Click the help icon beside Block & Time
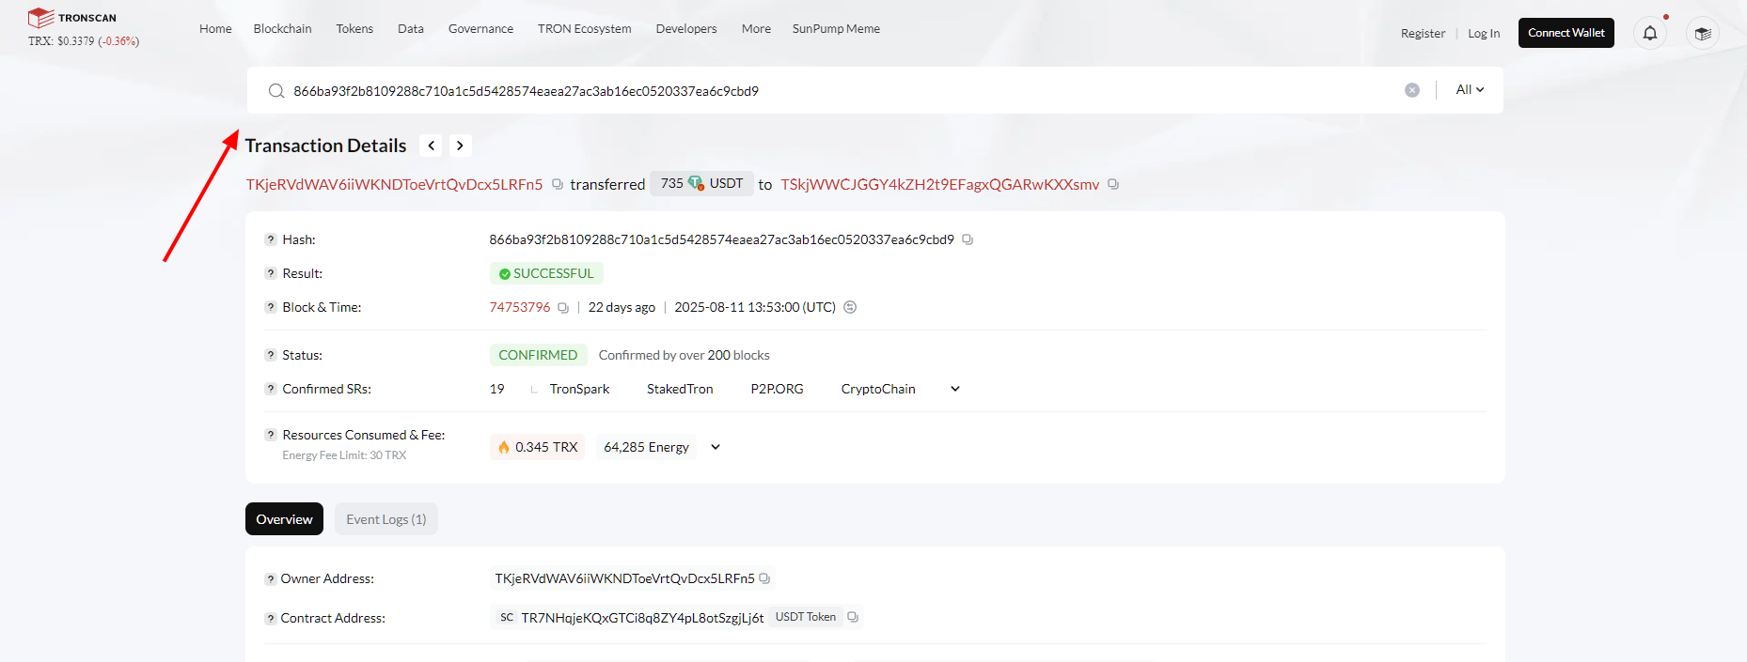Image resolution: width=1747 pixels, height=662 pixels. [271, 307]
